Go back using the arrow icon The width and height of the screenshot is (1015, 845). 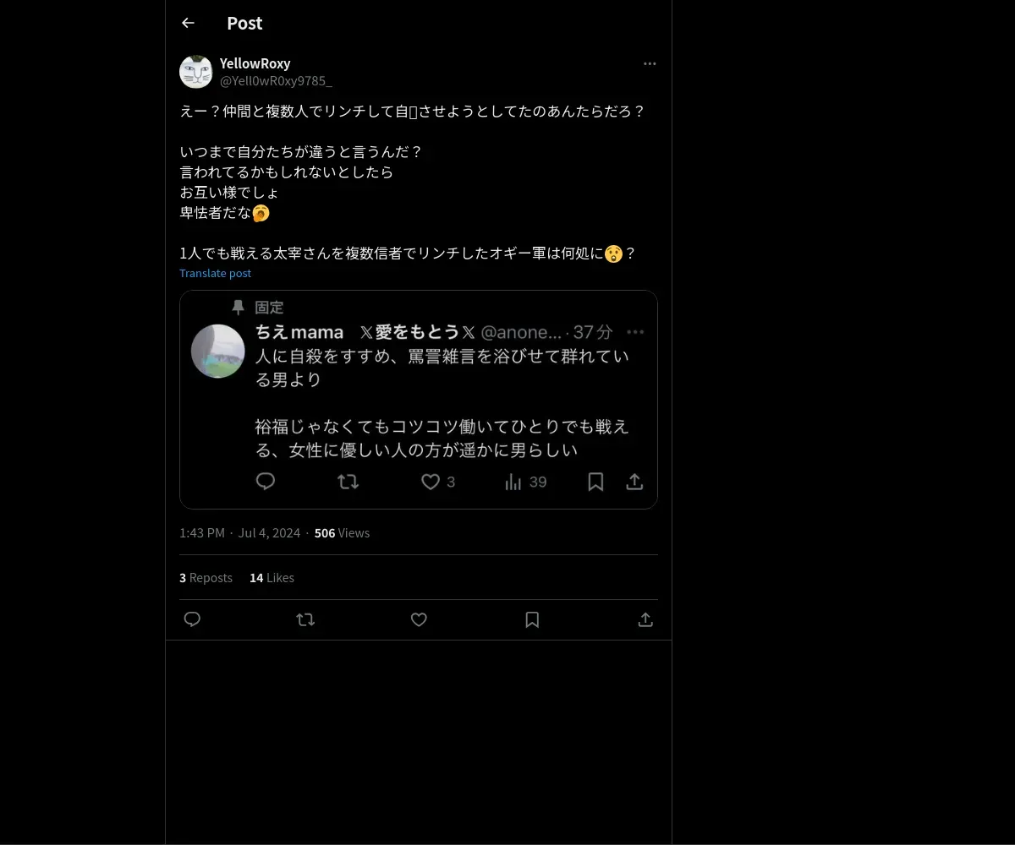[x=188, y=23]
